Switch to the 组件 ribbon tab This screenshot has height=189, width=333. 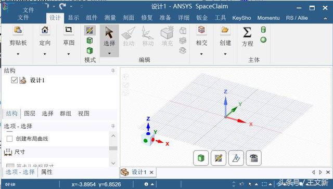point(92,18)
